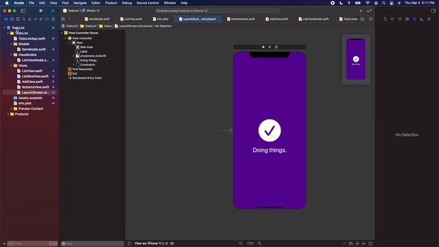Open the Source Control menu
Screen dimensions: 439x247
point(147,3)
